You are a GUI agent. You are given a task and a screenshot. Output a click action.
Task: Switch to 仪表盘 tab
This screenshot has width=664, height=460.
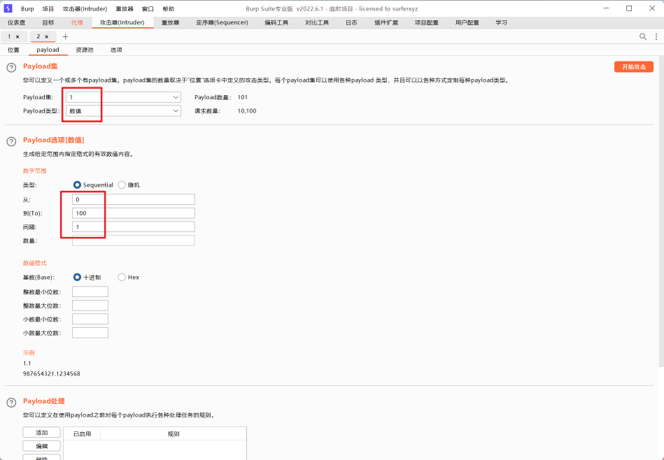pos(17,22)
